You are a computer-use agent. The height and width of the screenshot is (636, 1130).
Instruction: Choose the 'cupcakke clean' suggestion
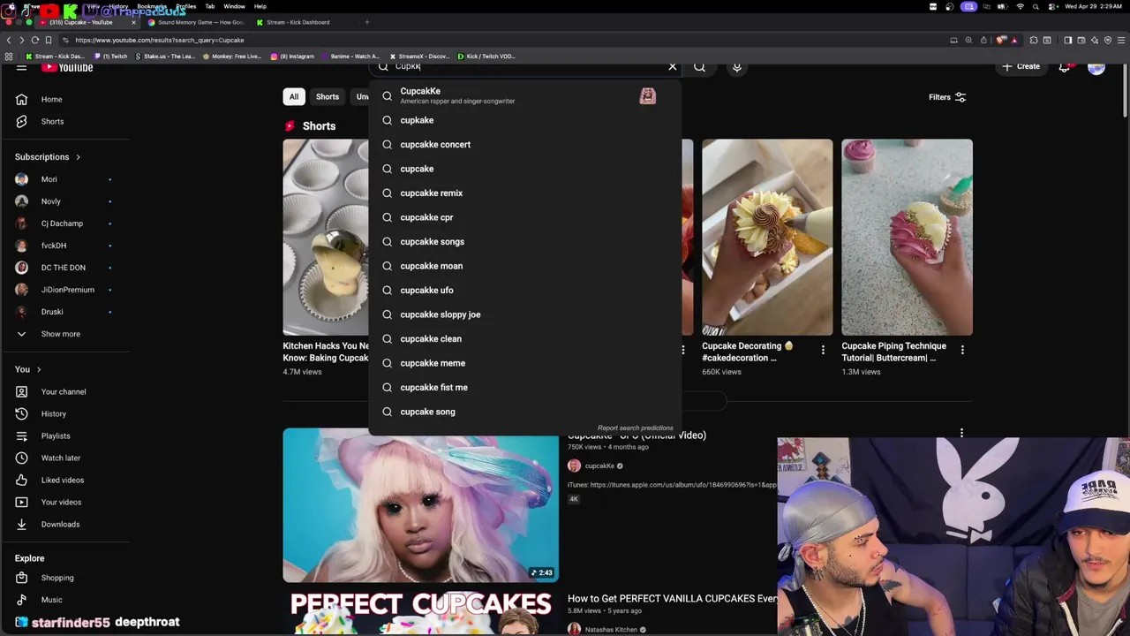coord(524,339)
